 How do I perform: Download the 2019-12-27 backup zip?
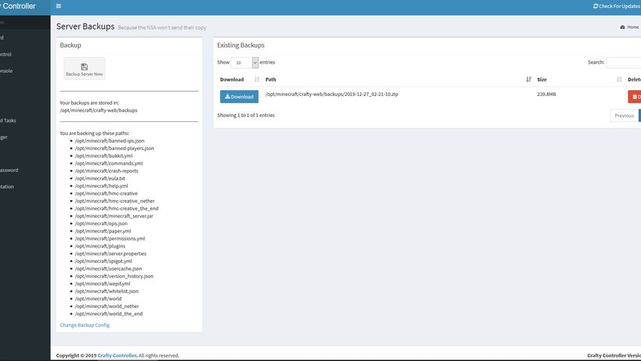tap(239, 97)
